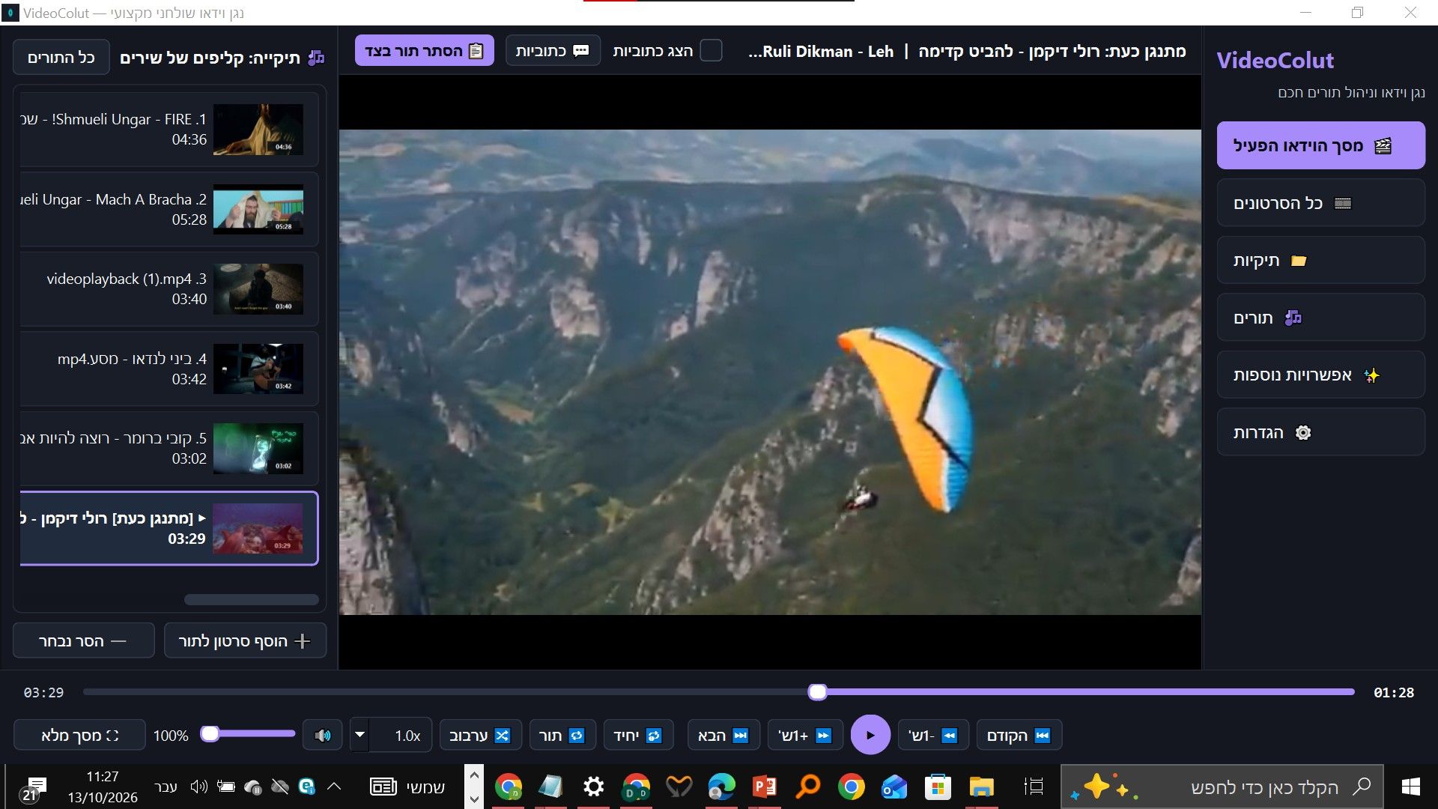This screenshot has height=809, width=1438.
Task: Click the playback progress bar handle
Action: [818, 692]
